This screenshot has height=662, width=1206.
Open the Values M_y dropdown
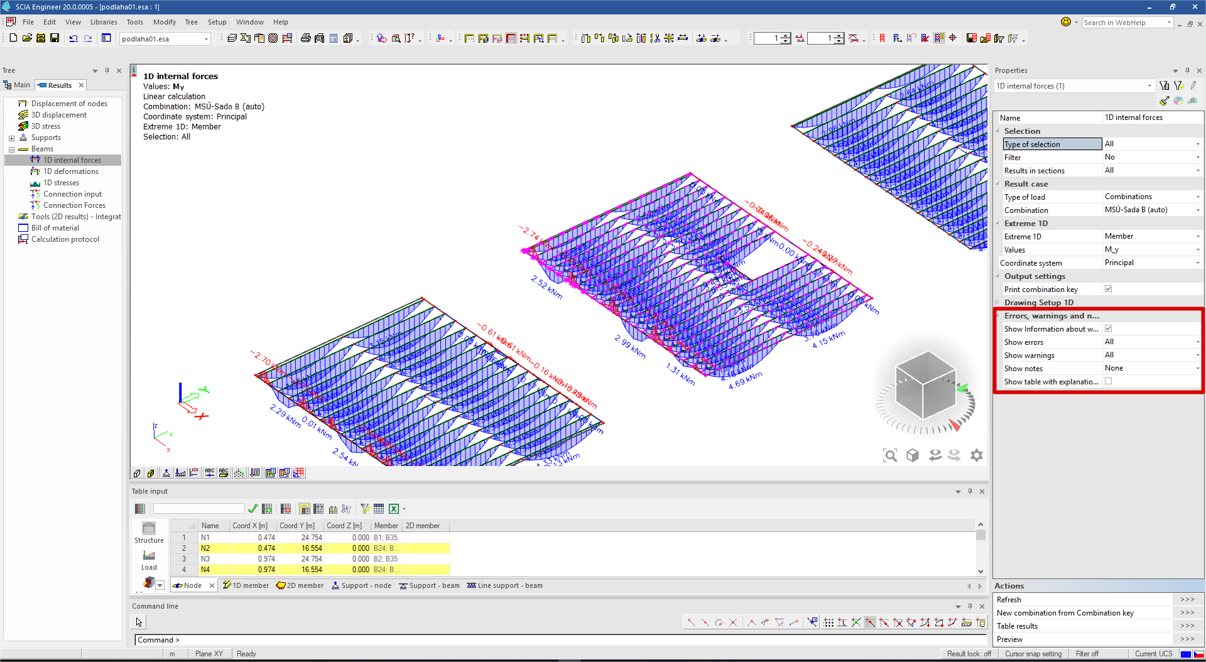point(1197,249)
